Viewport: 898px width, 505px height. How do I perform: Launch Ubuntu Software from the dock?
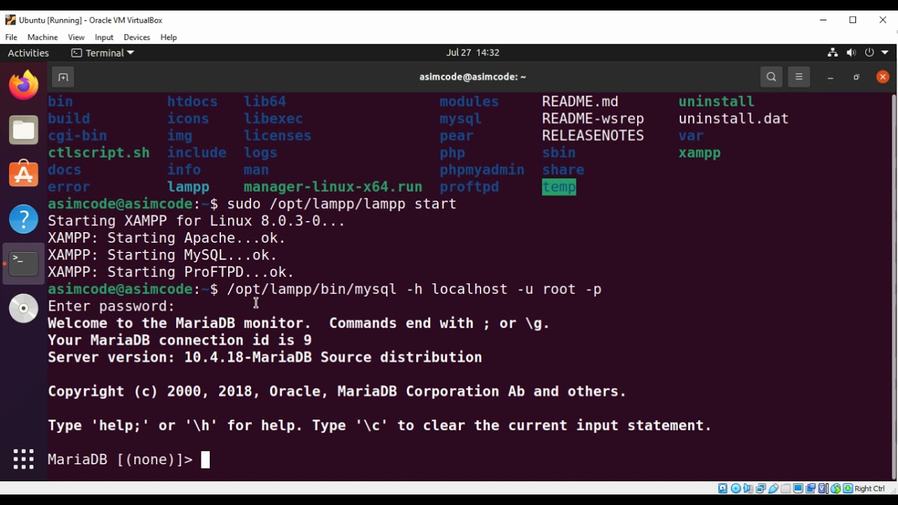[24, 174]
